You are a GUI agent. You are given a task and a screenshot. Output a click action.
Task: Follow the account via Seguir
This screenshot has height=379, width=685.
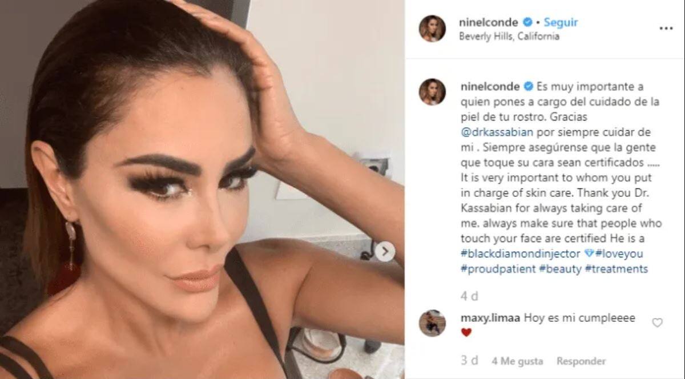coord(561,22)
